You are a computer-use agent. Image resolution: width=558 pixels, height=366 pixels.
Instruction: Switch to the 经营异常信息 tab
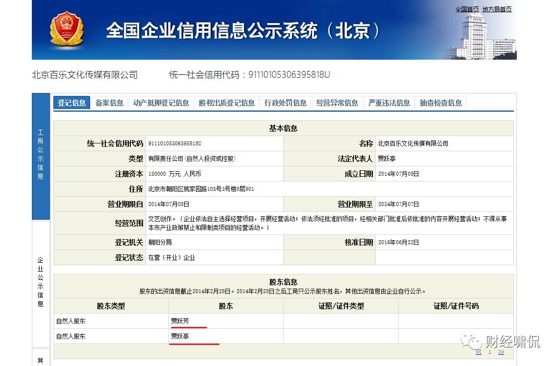coord(337,103)
